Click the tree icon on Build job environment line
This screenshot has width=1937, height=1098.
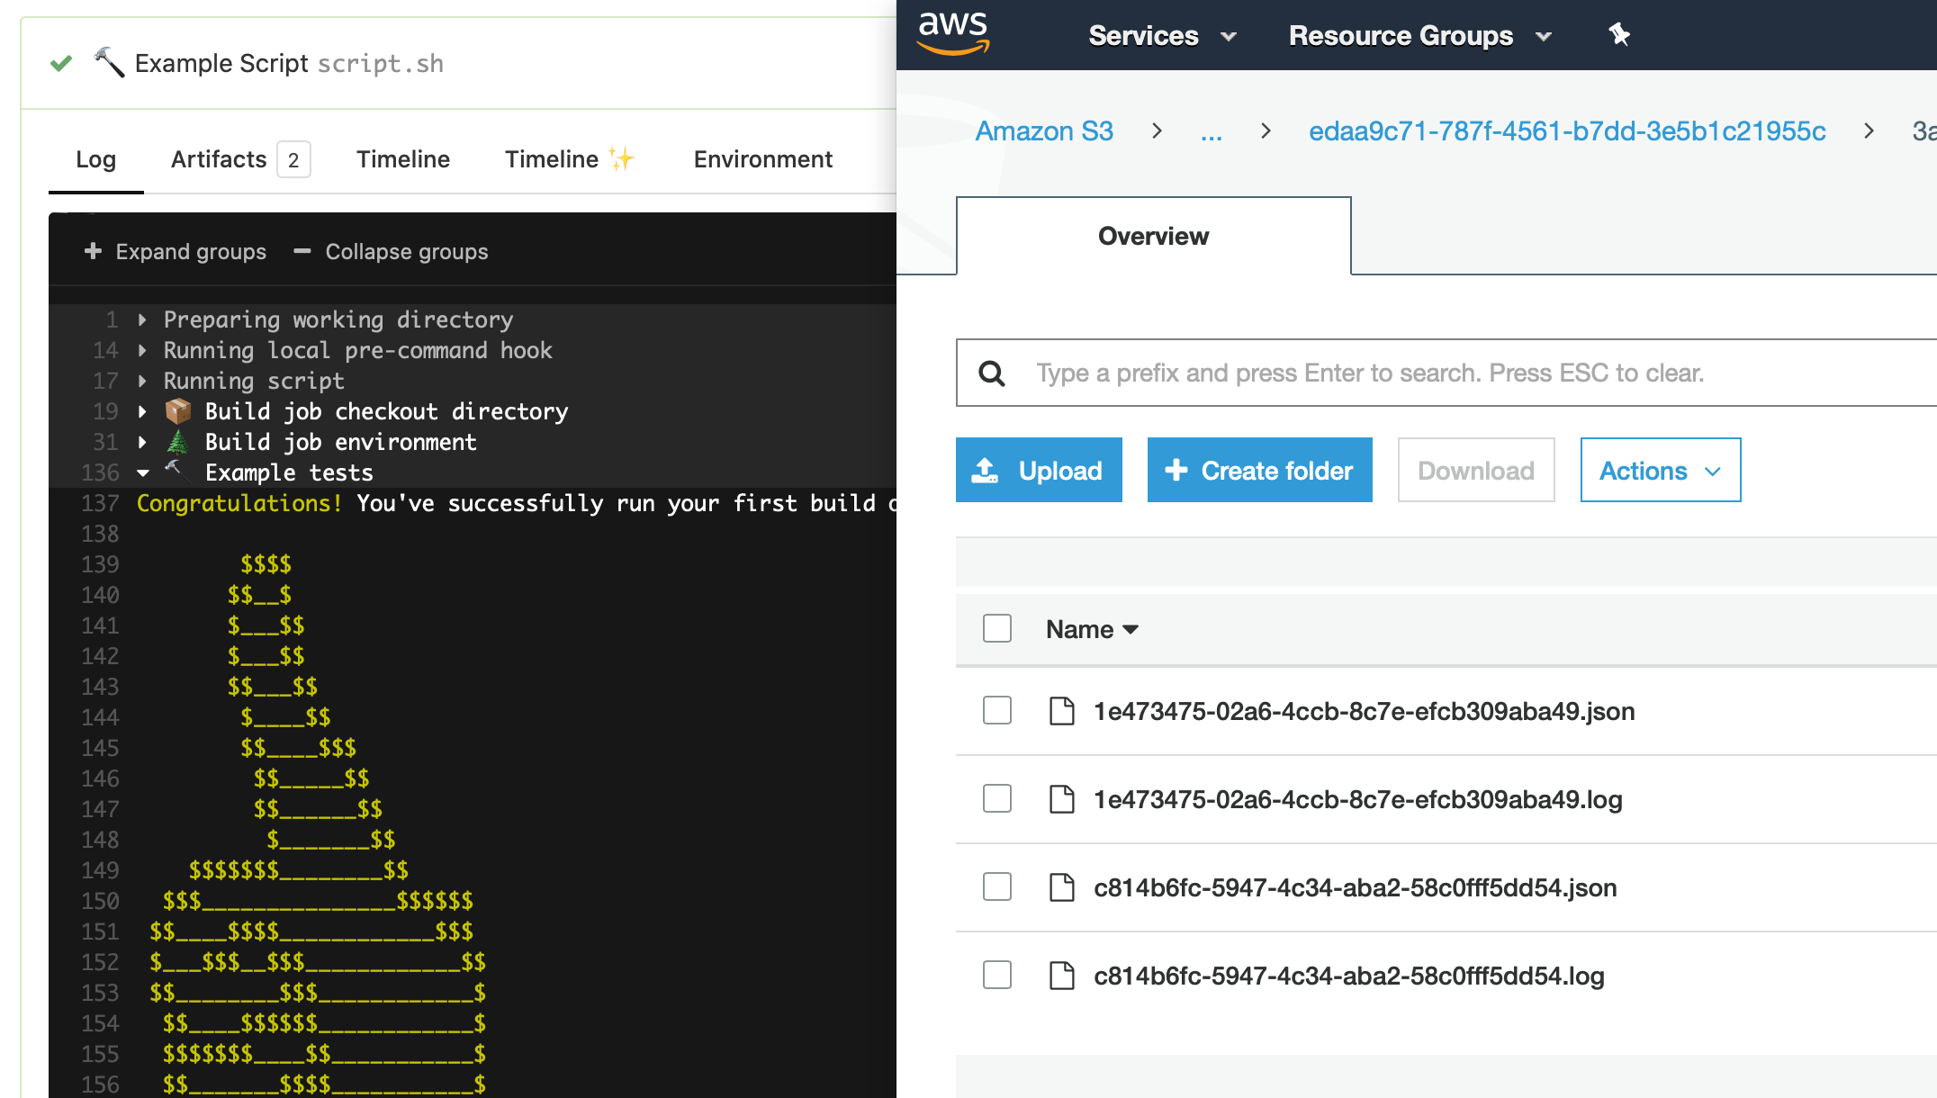pyautogui.click(x=177, y=442)
